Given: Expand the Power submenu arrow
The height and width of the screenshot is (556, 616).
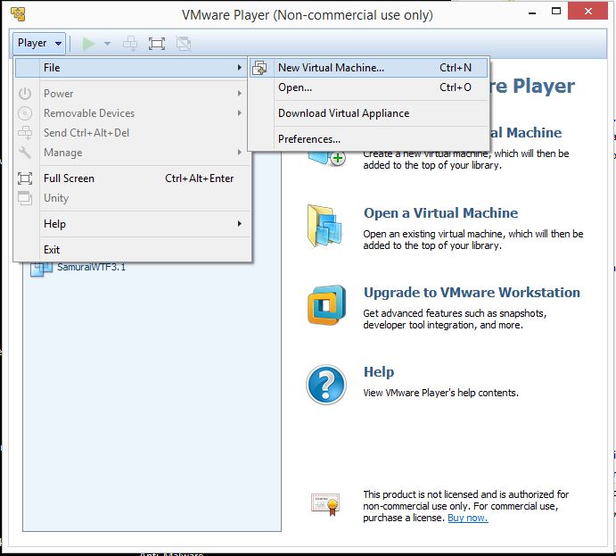Looking at the screenshot, I should click(239, 94).
